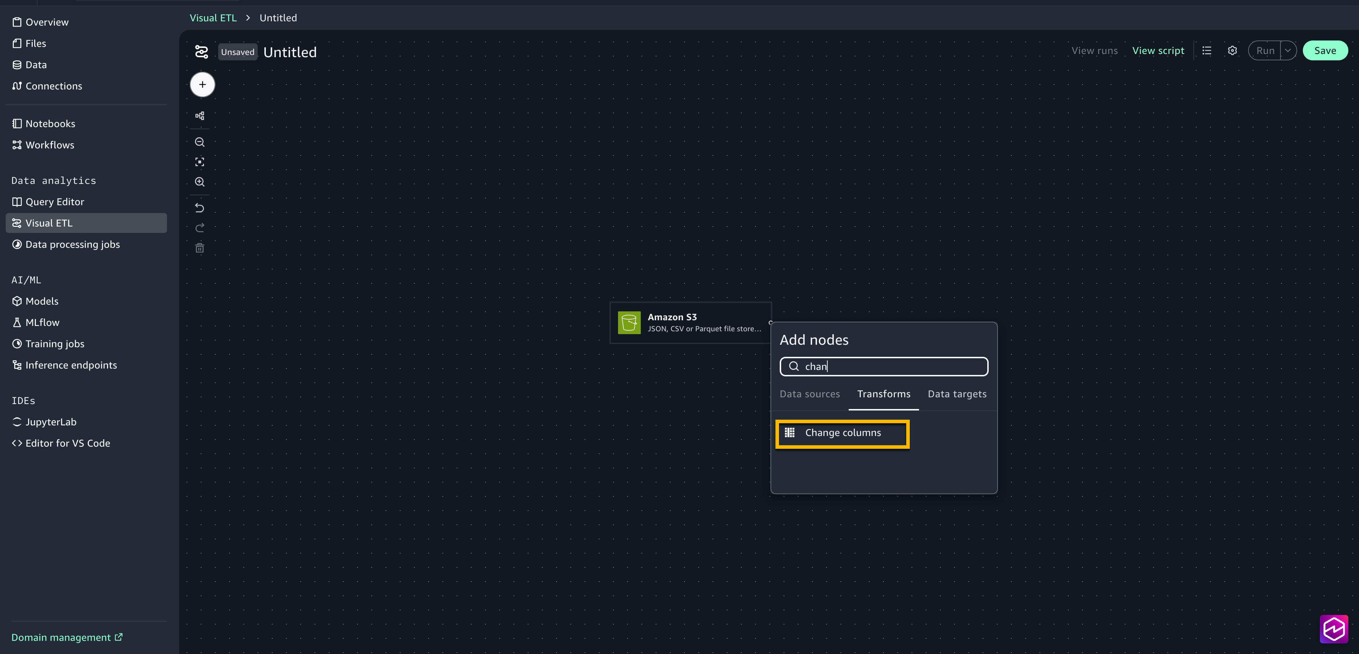Screen dimensions: 1359x654
Task: Open the job settings gear icon
Action: 1232,50
